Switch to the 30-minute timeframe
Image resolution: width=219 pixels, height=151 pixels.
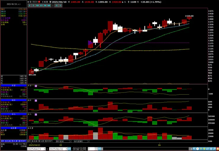pyautogui.click(x=45, y=5)
